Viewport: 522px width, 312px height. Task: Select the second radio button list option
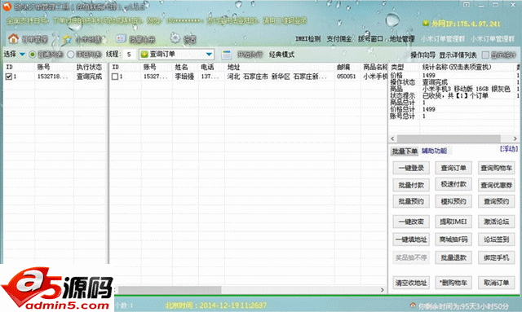[x=71, y=55]
